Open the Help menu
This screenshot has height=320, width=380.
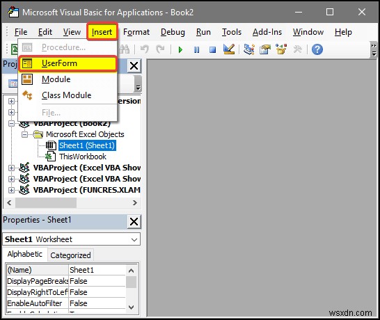click(x=343, y=32)
